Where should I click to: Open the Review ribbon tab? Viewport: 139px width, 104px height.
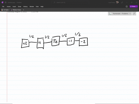[32, 7]
